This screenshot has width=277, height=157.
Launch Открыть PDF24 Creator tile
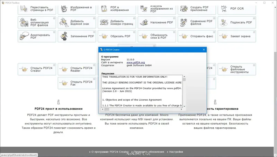tap(37, 69)
